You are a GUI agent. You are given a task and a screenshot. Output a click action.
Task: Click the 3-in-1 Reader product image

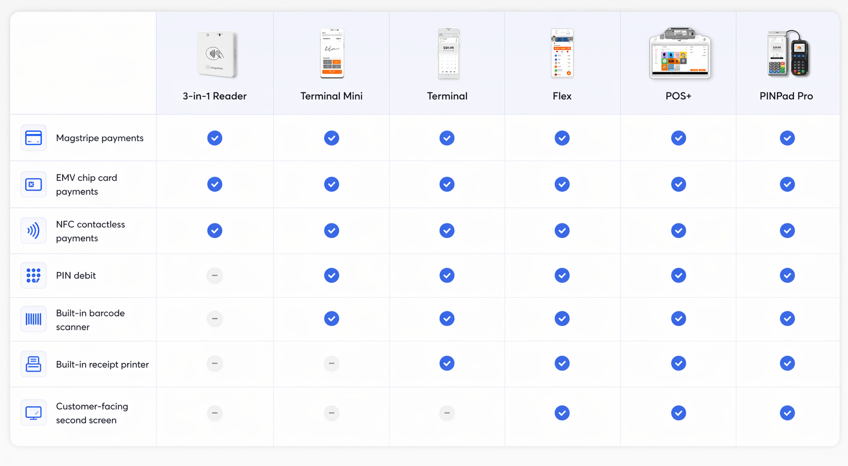click(x=216, y=54)
